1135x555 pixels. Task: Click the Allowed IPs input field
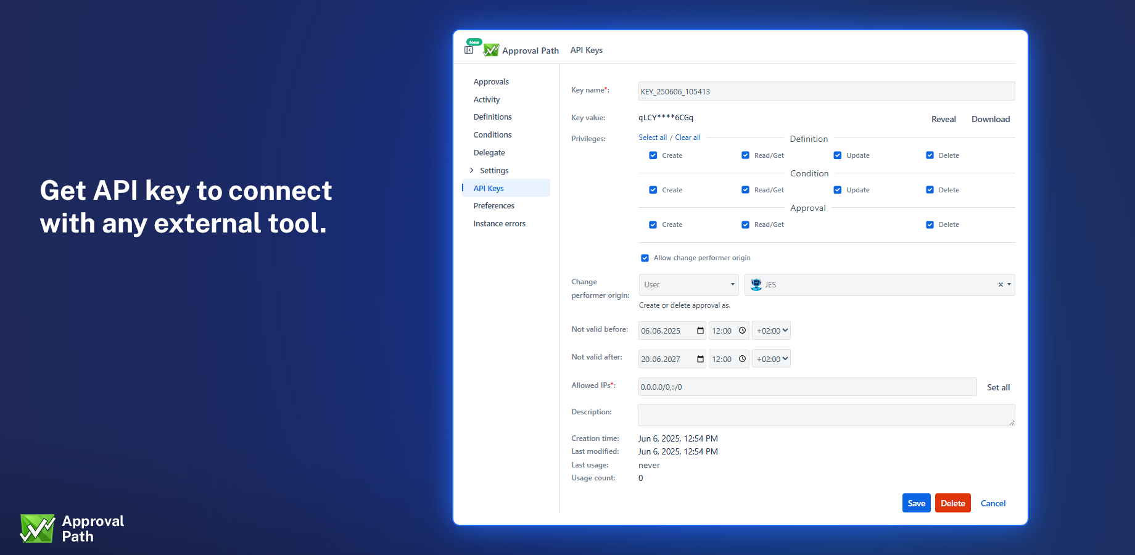point(807,387)
